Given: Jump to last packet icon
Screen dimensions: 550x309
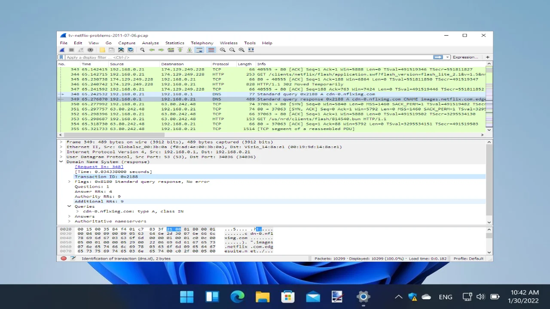Looking at the screenshot, I should pos(189,50).
